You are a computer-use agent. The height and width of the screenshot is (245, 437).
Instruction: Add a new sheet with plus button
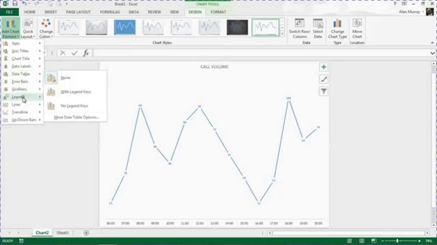tap(86, 233)
